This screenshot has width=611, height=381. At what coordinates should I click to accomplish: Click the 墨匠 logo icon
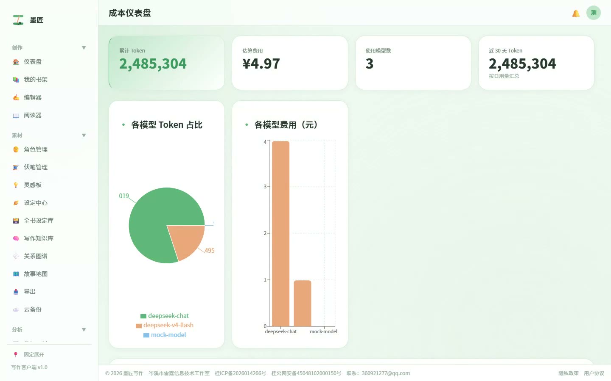(18, 20)
